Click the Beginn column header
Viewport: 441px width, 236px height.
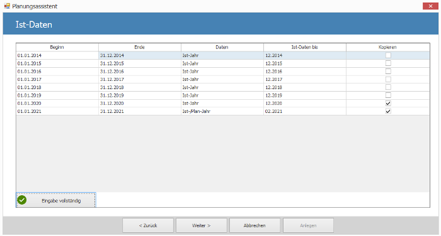(x=57, y=47)
